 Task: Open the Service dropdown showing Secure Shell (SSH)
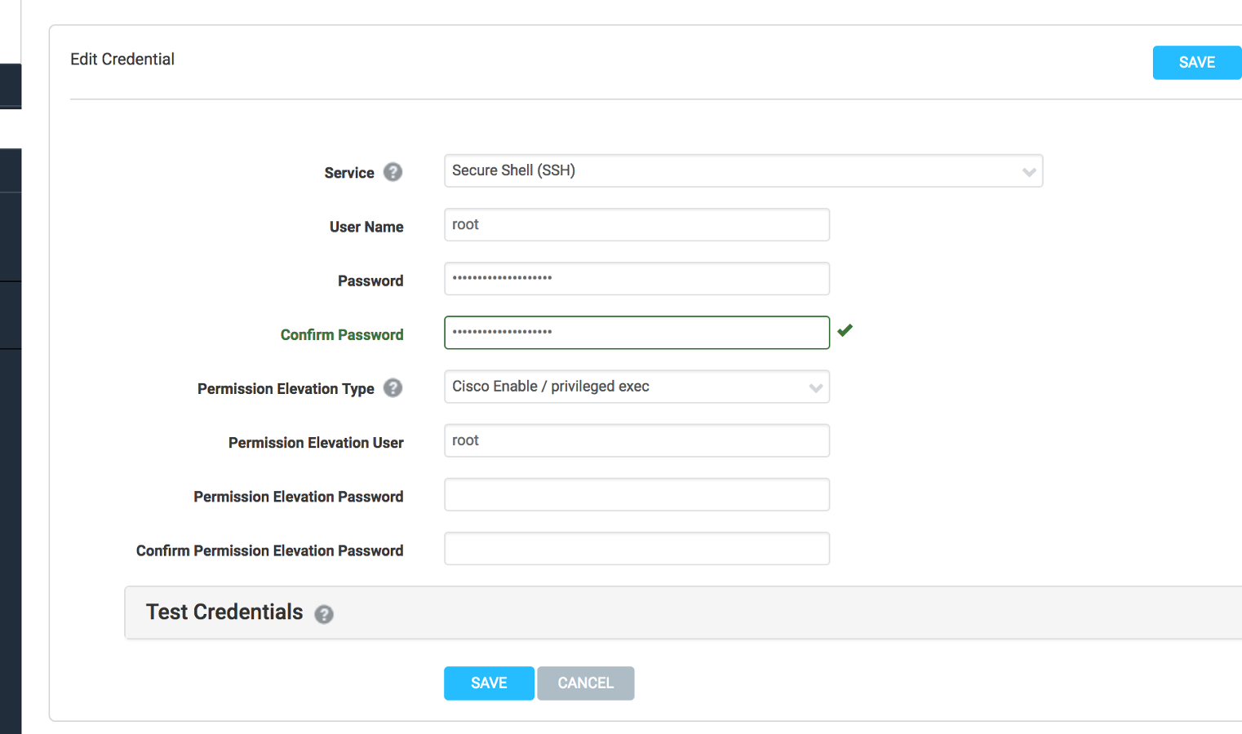click(x=743, y=171)
